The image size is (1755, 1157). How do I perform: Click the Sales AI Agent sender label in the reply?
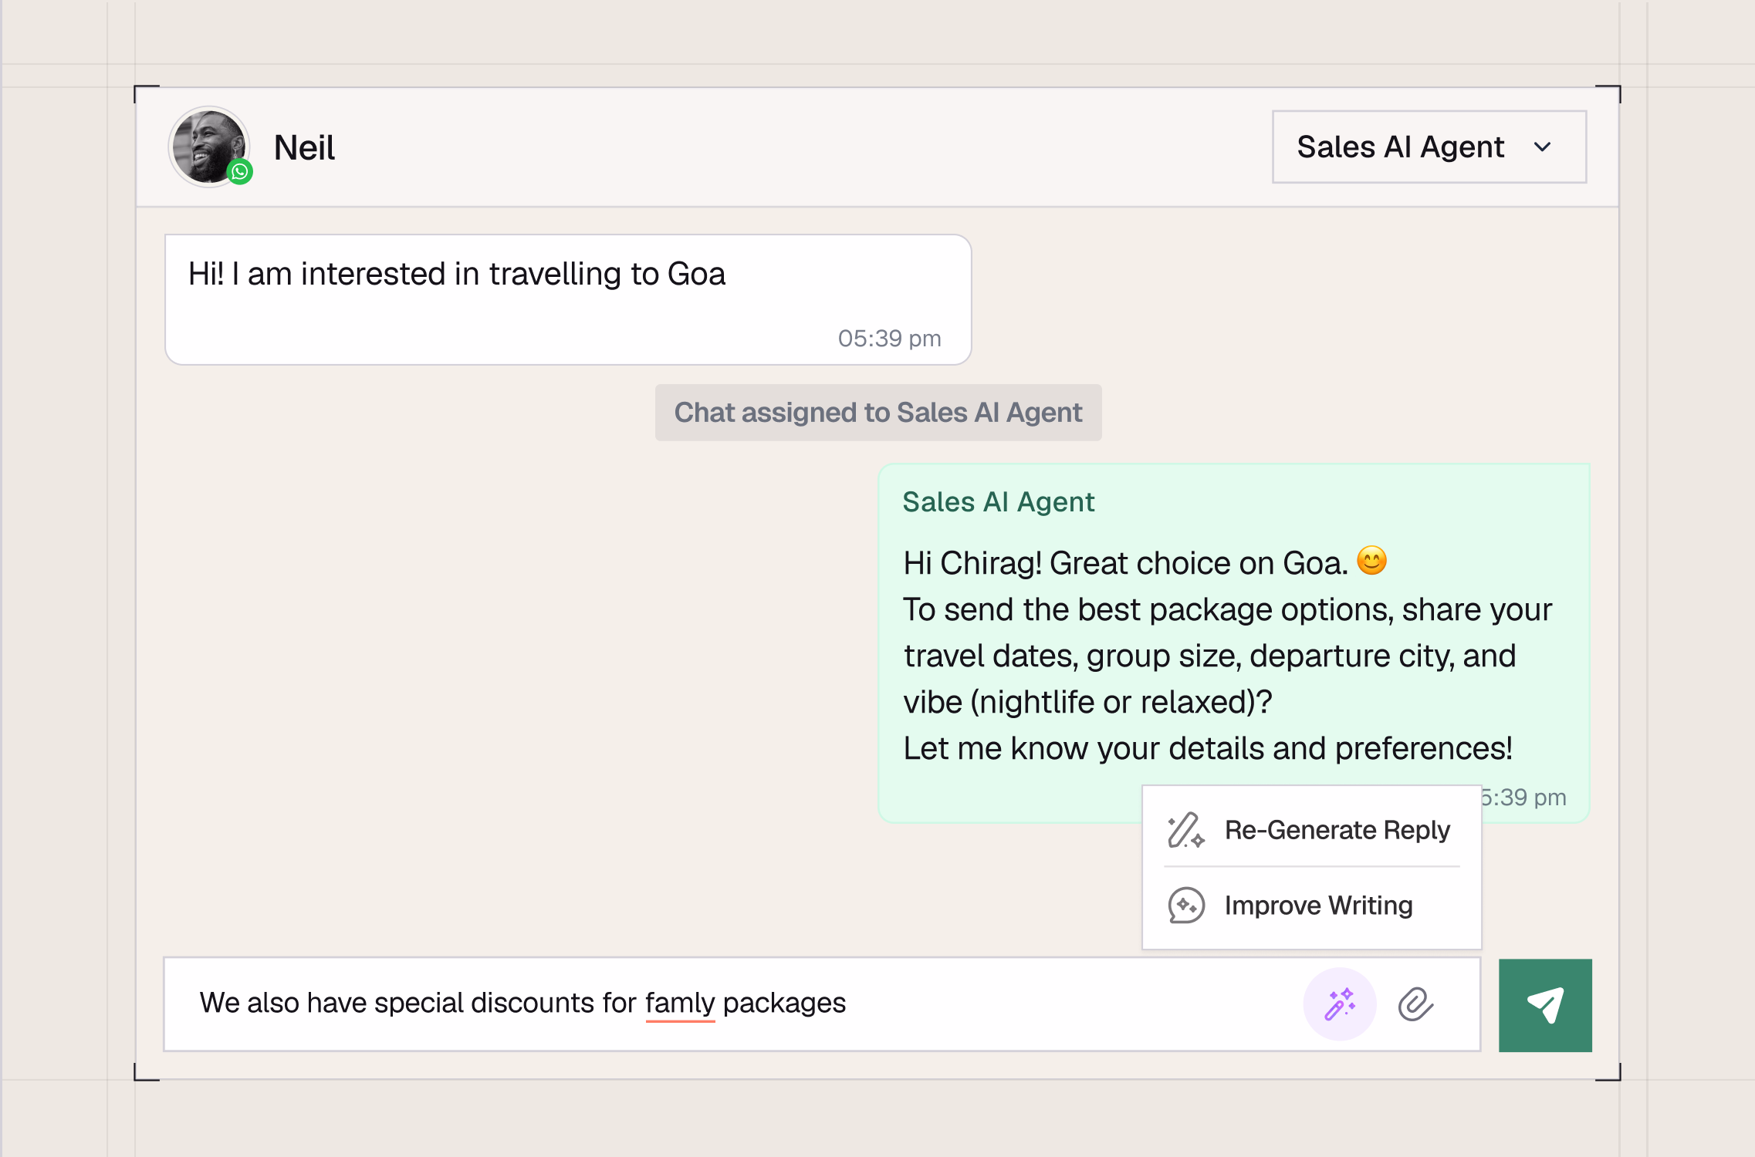click(x=998, y=502)
